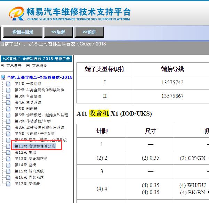Click wire color (2) GY/GN
The width and height of the screenshot is (209, 203).
192,158
